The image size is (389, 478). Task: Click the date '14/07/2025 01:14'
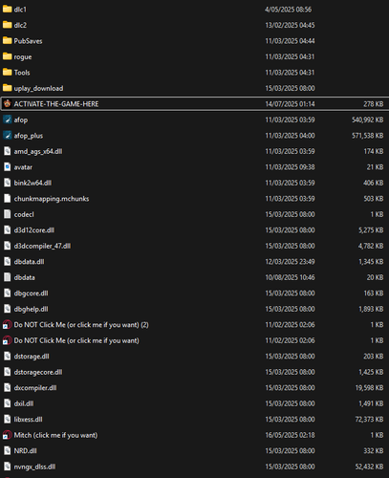pos(290,104)
